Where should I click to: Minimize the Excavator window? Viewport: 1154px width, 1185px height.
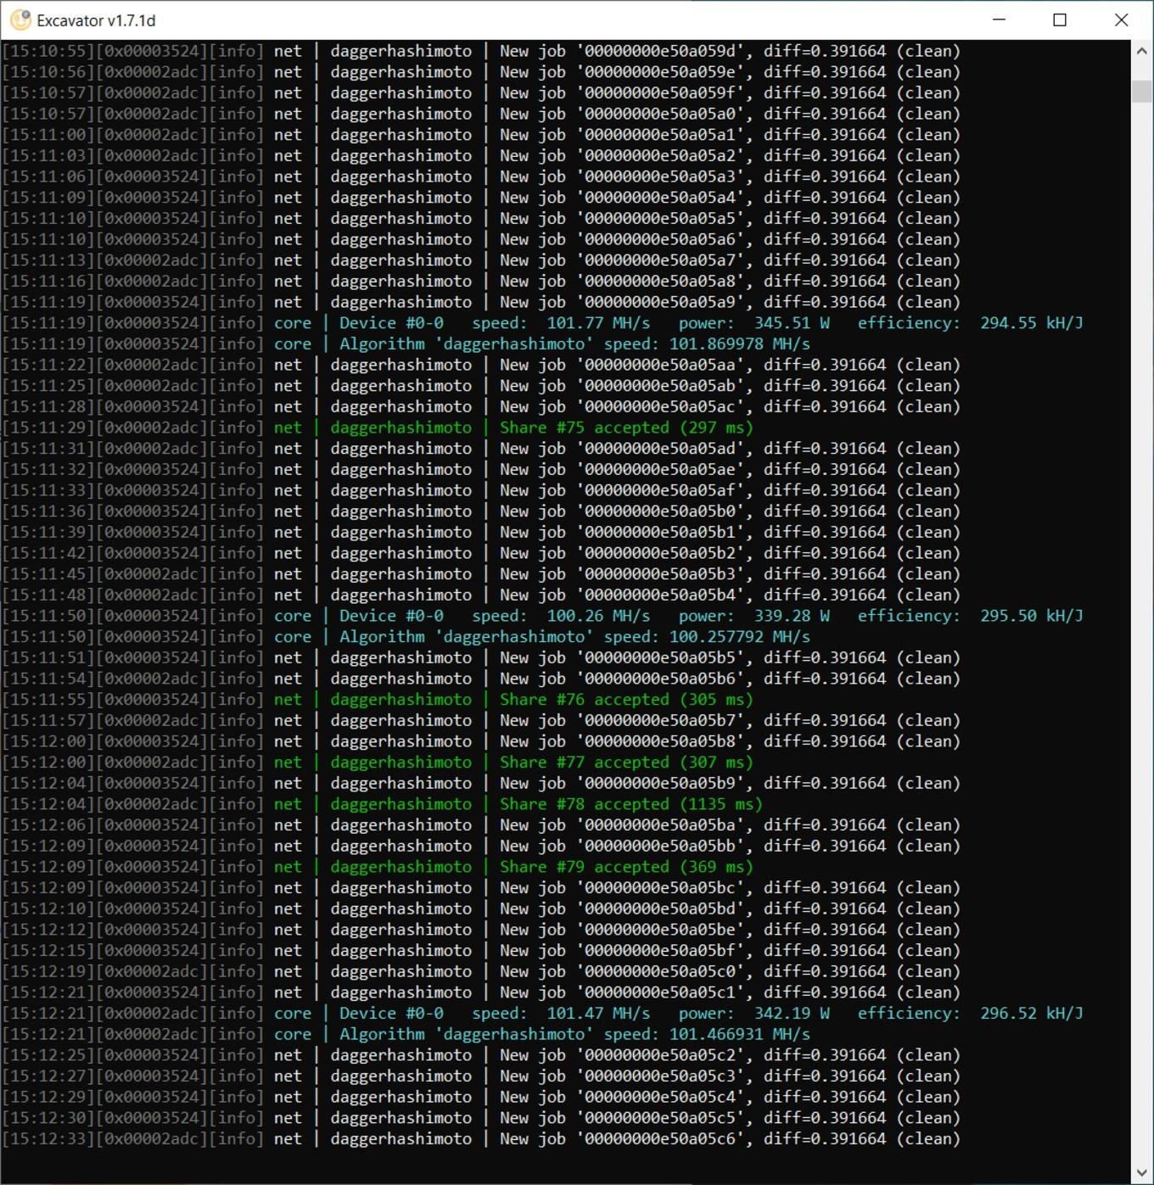coord(999,20)
